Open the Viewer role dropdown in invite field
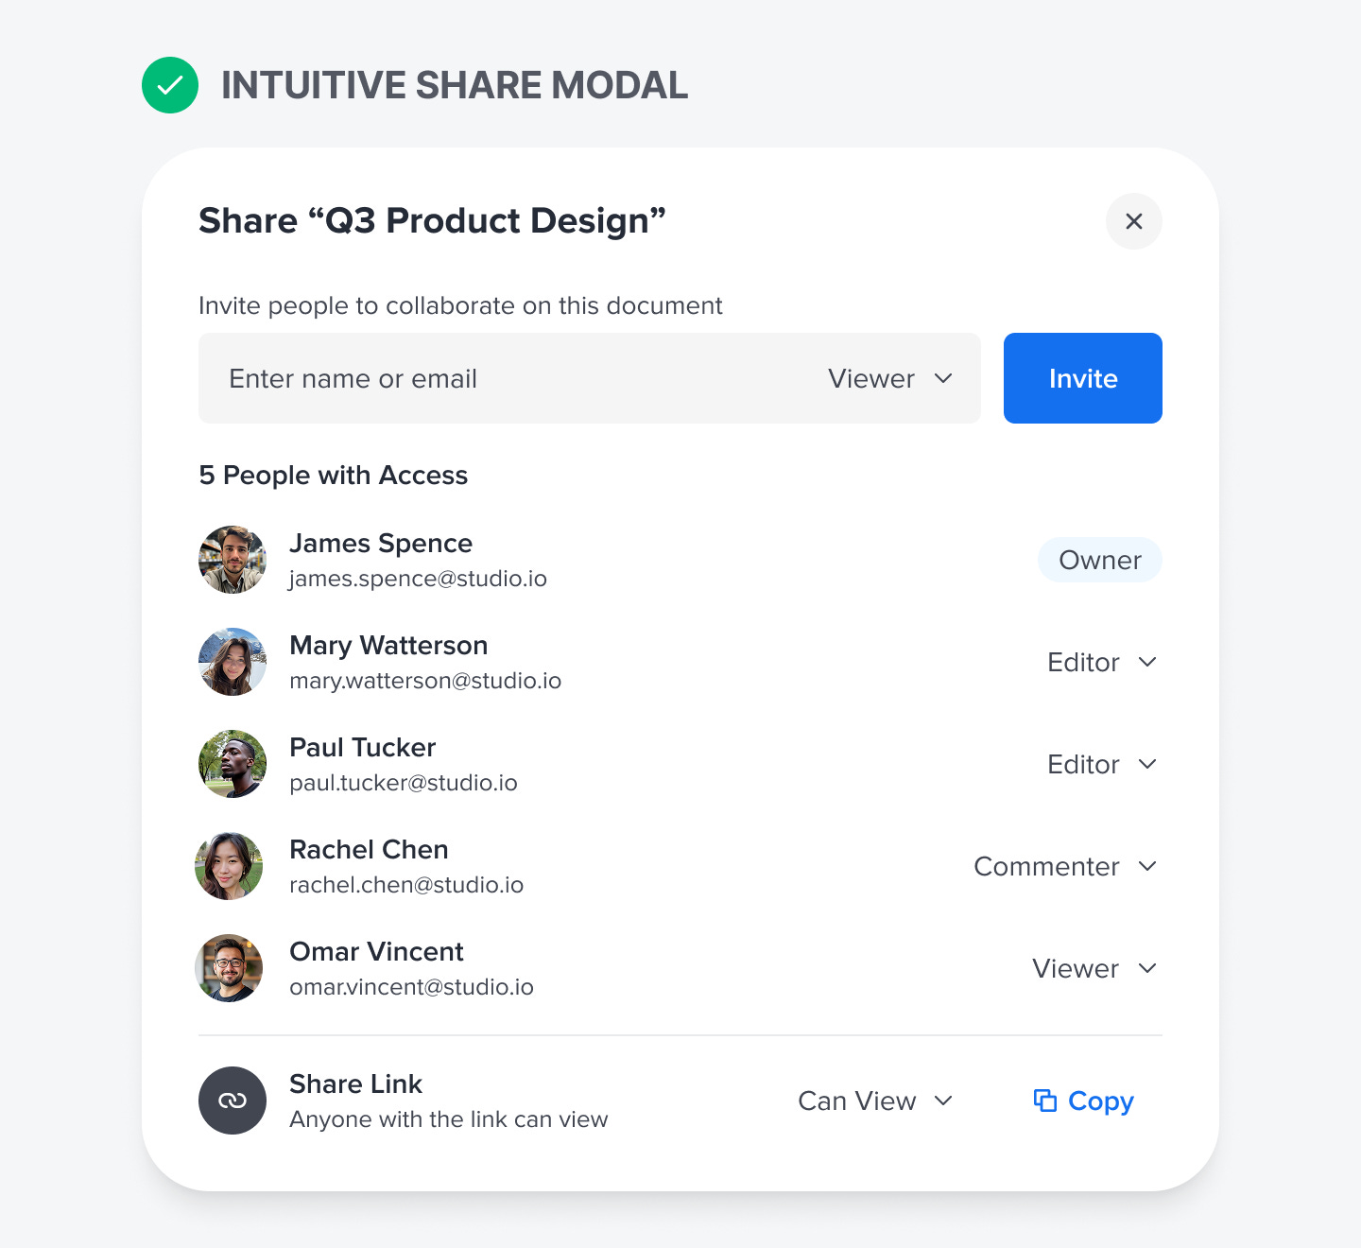The height and width of the screenshot is (1248, 1361). 890,378
